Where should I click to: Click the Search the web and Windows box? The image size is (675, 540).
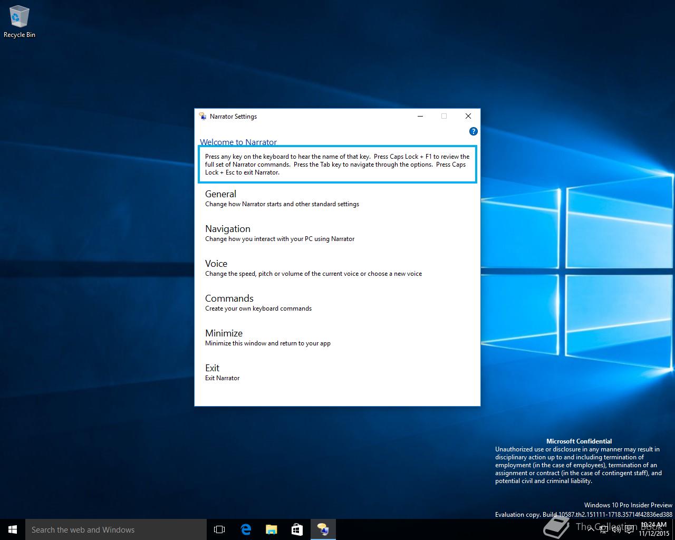pyautogui.click(x=116, y=529)
